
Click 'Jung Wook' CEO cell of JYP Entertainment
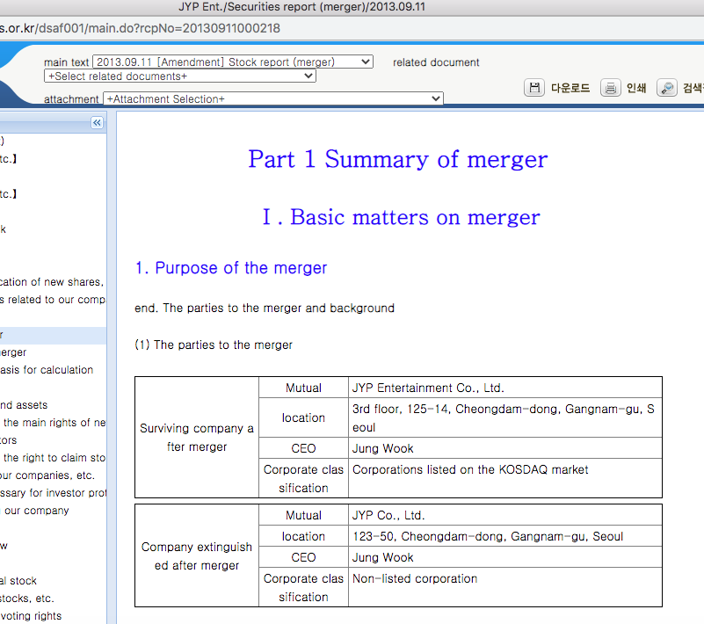[505, 448]
